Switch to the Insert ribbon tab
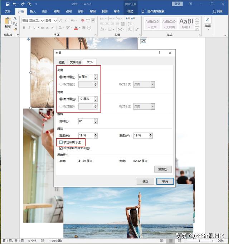229x244 pixels. [33, 11]
